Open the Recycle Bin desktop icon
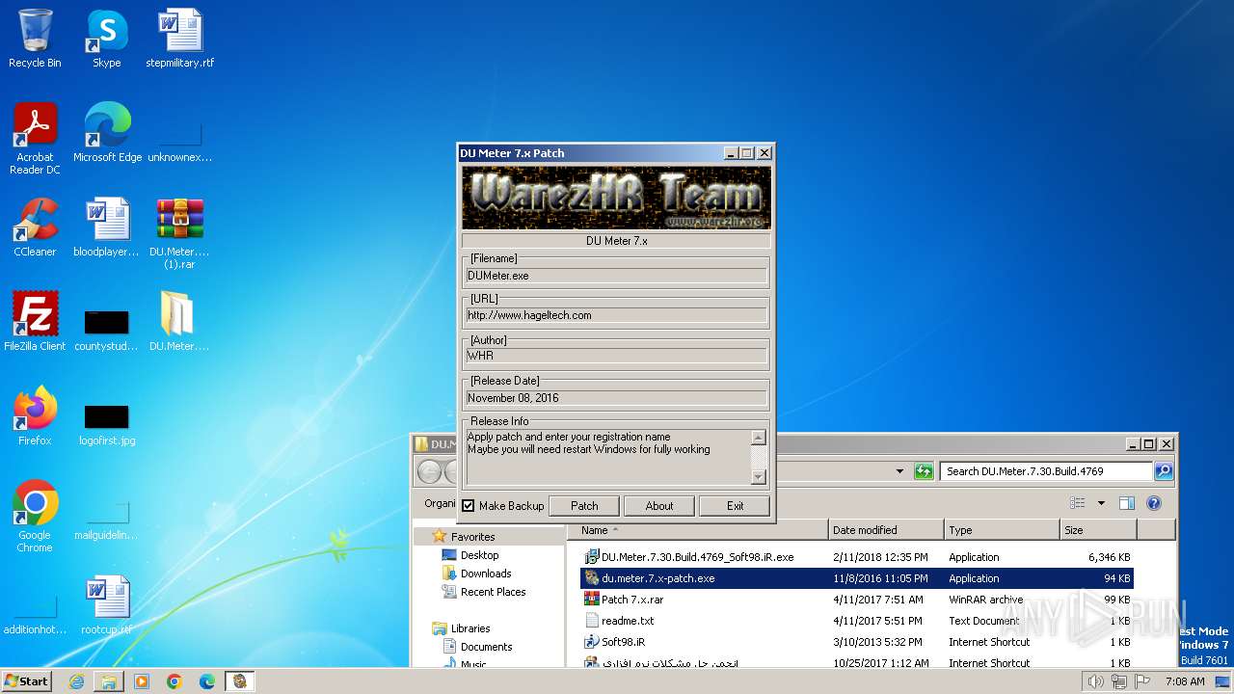The height and width of the screenshot is (694, 1234). [x=35, y=39]
